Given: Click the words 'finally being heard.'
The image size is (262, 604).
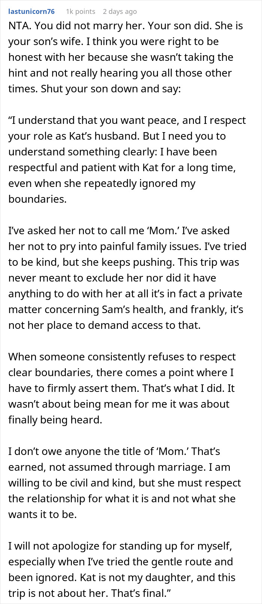Looking at the screenshot, I should [x=55, y=420].
